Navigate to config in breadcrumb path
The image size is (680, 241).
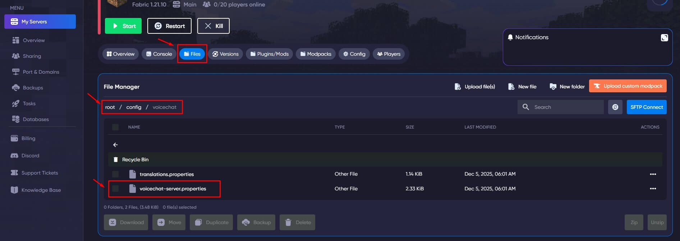click(x=134, y=107)
